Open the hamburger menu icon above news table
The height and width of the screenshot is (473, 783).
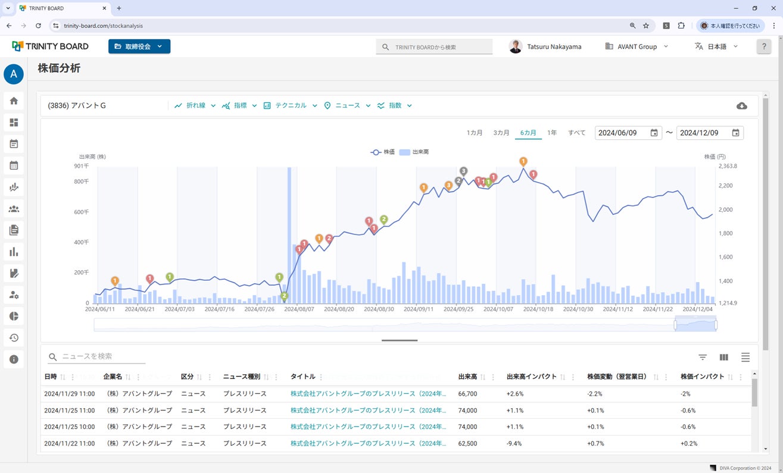745,357
